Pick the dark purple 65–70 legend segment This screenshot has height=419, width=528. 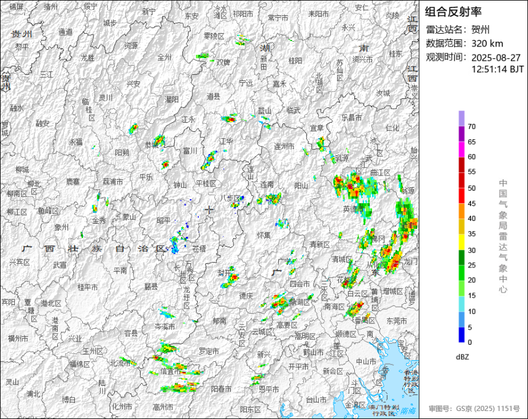(462, 134)
